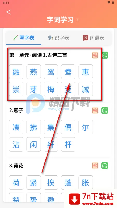Tap the character 惠 tile
This screenshot has width=117, height=208.
[86, 72]
